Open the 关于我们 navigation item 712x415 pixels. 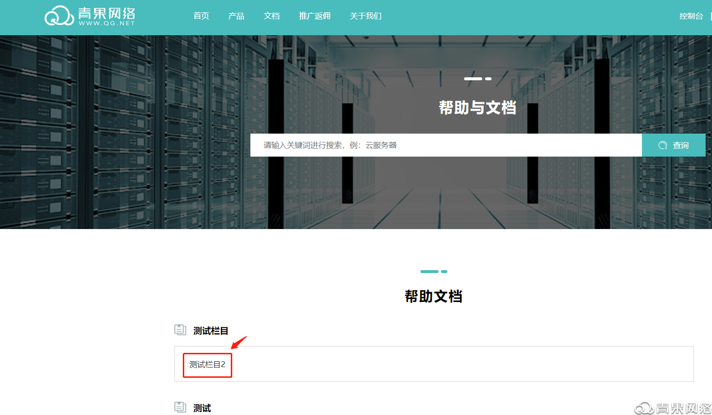[366, 16]
